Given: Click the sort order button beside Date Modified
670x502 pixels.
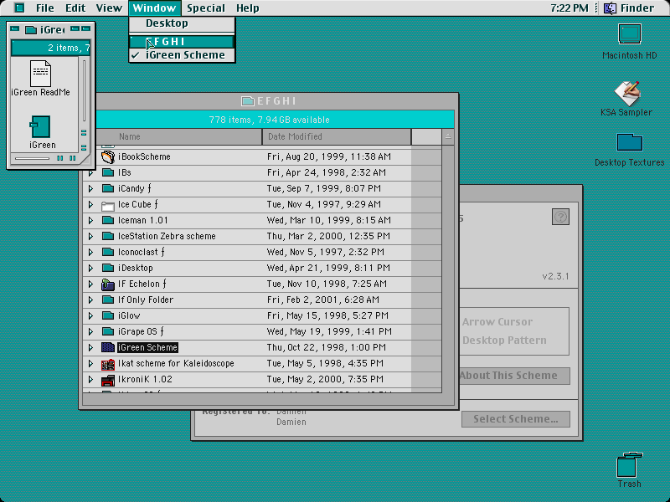Looking at the screenshot, I should (x=448, y=136).
